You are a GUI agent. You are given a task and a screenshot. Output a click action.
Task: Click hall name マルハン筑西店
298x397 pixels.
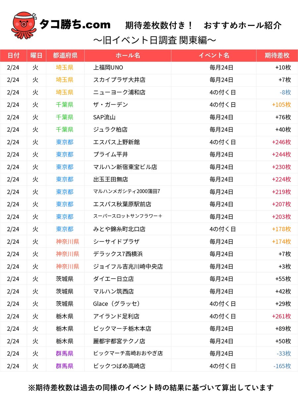pyautogui.click(x=114, y=291)
